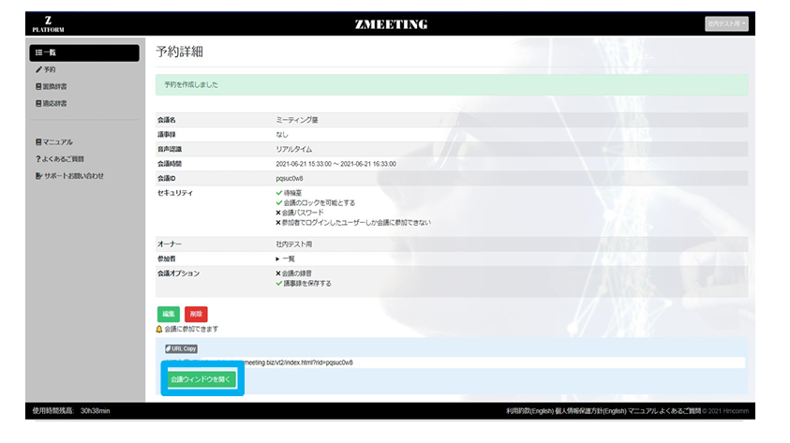Click the owner 社内テスト用 value
Viewport: 790px width, 443px height.
(x=293, y=244)
